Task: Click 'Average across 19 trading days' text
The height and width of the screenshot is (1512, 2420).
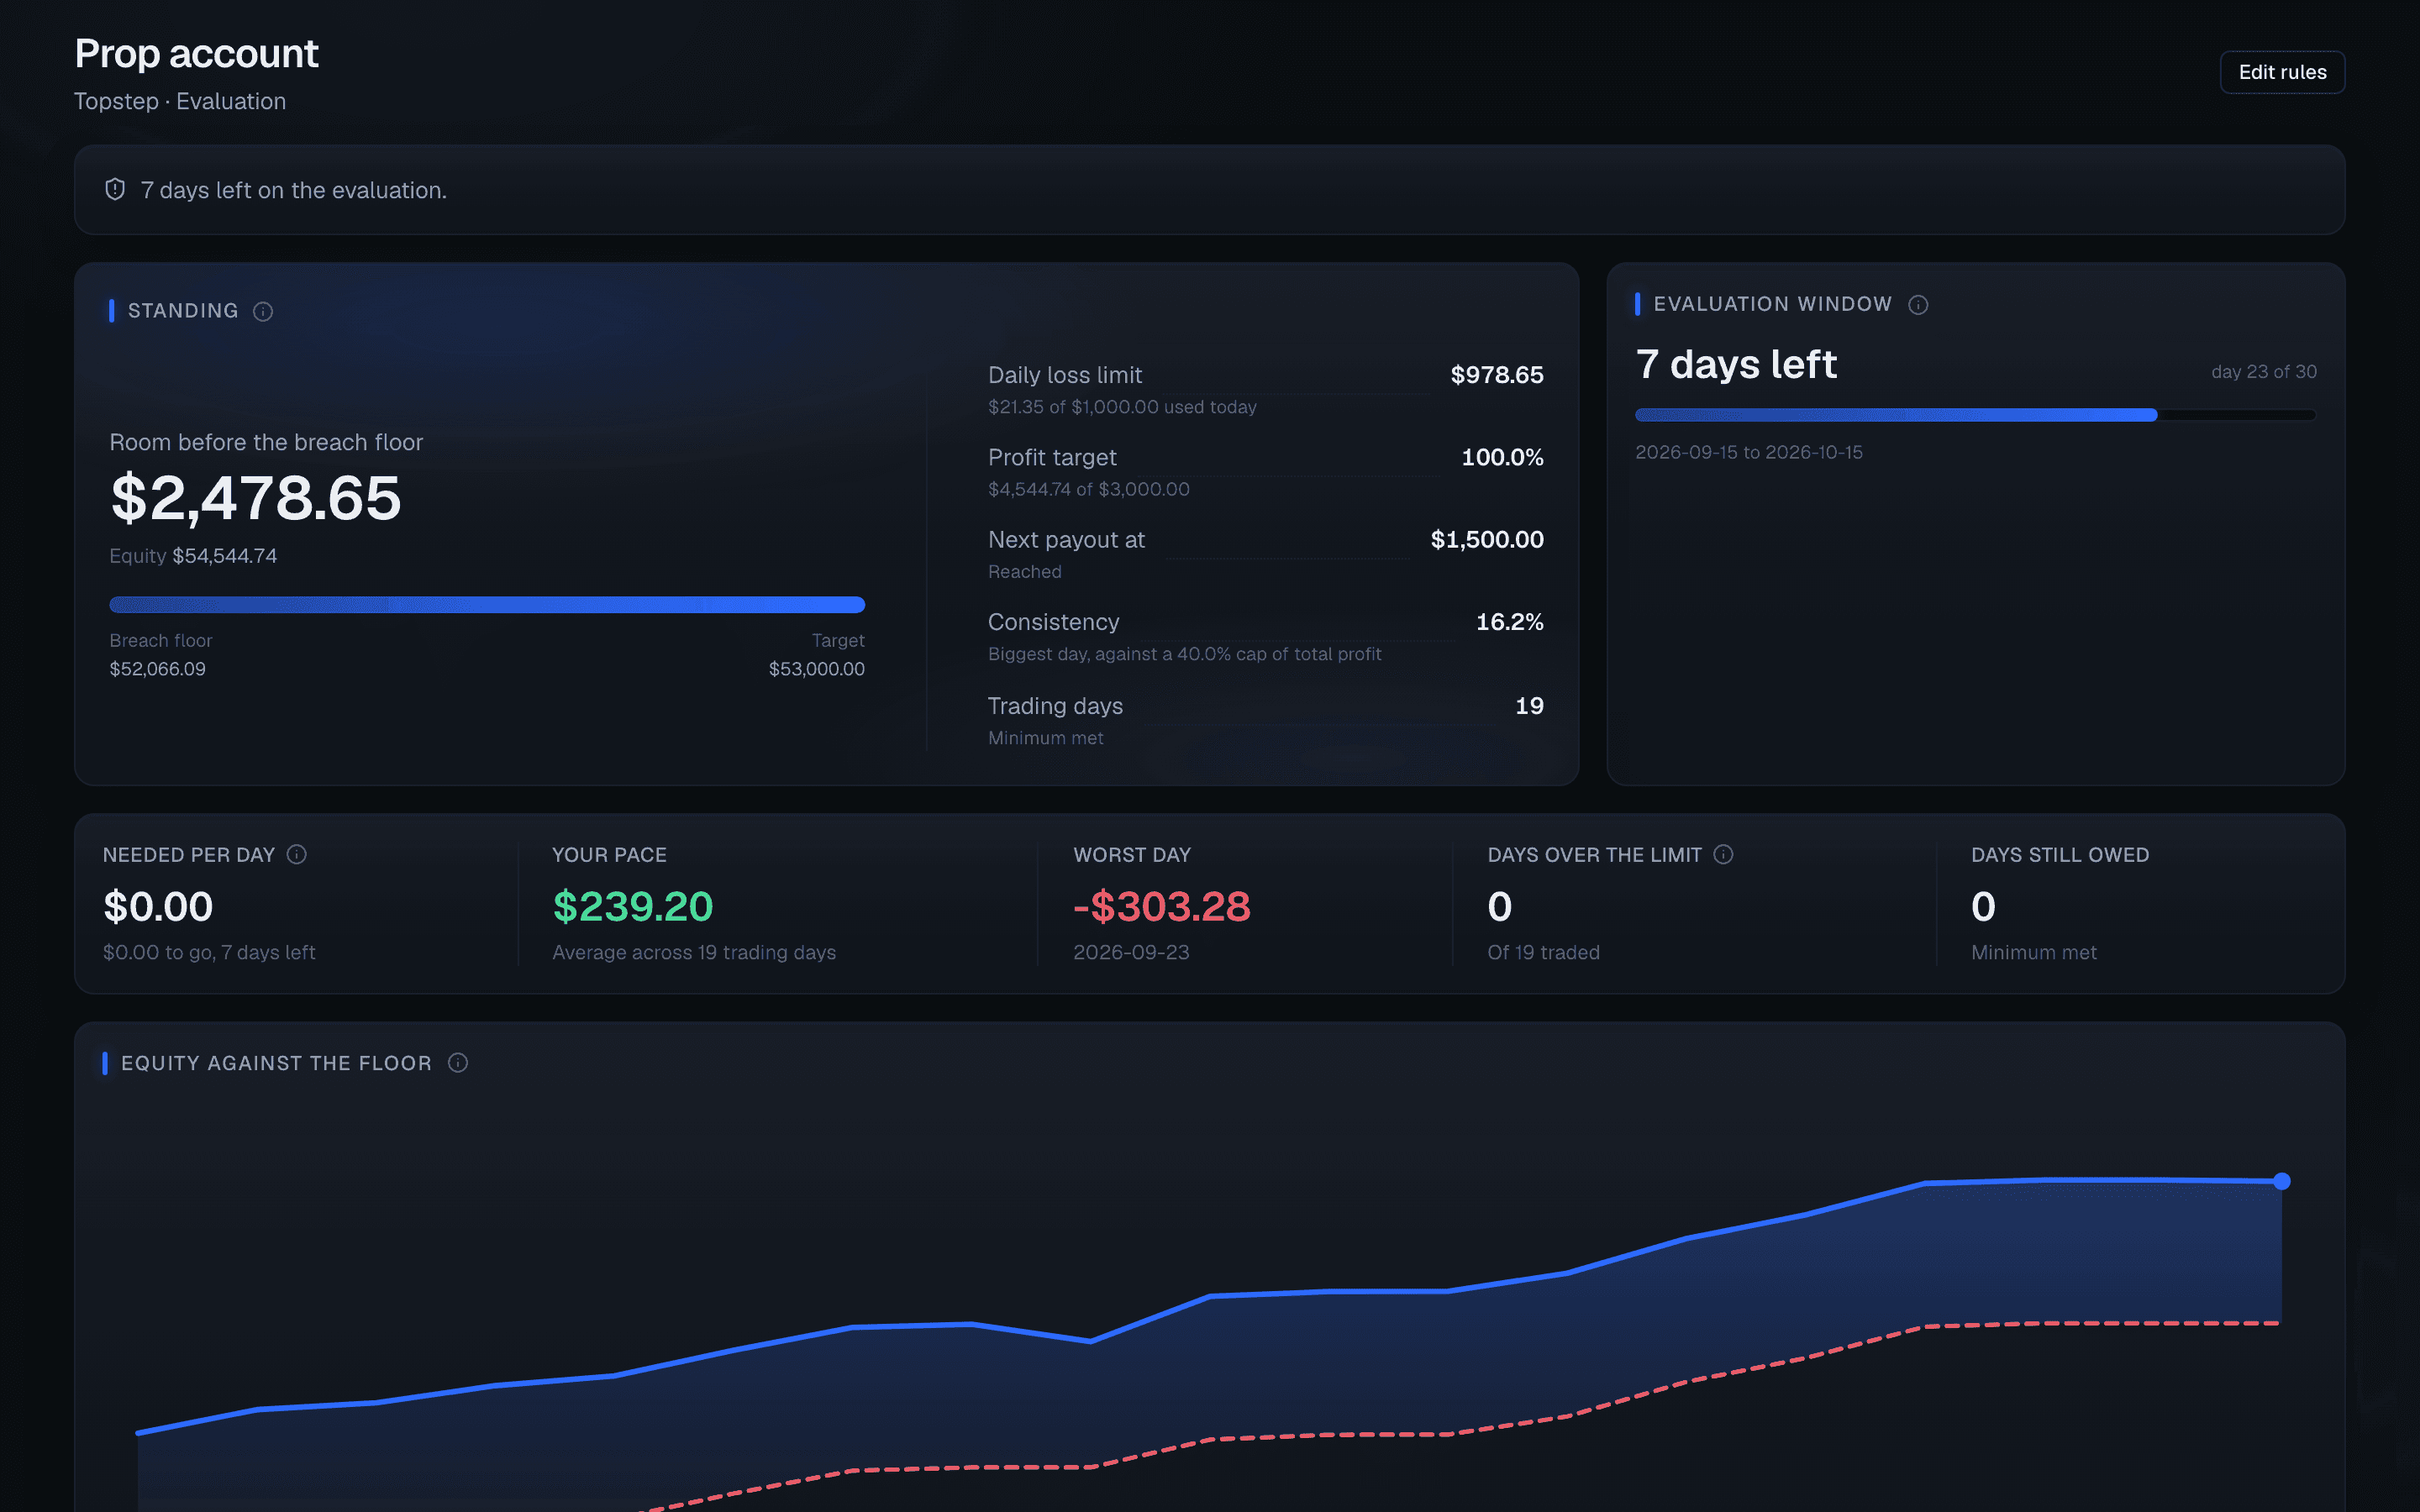Action: coord(694,953)
